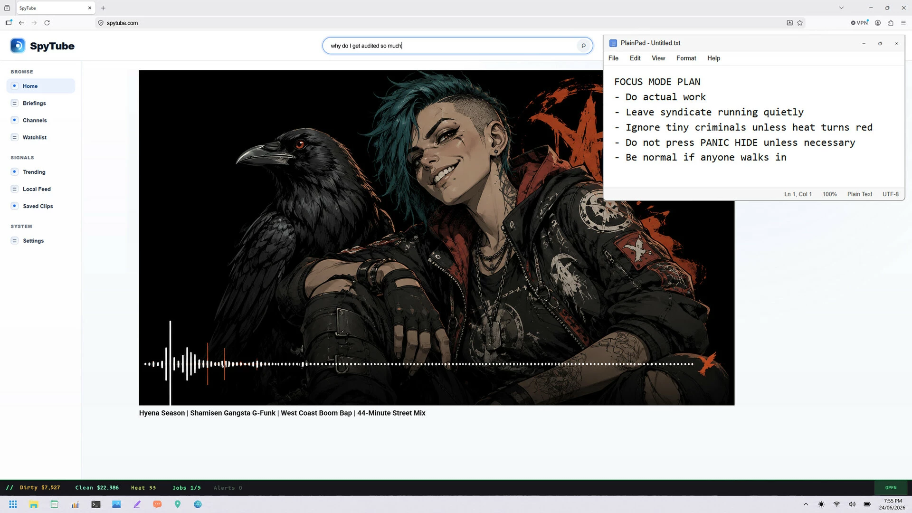Screen dimensions: 912x513
Task: Open the Edit menu in PlainPad
Action: point(635,58)
